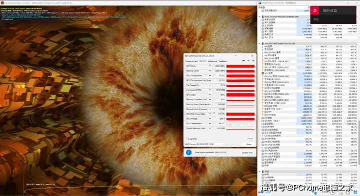This screenshot has height=196, width=360.
Task: Select the GPU温度 row in HWiNFO
Action: (309, 46)
